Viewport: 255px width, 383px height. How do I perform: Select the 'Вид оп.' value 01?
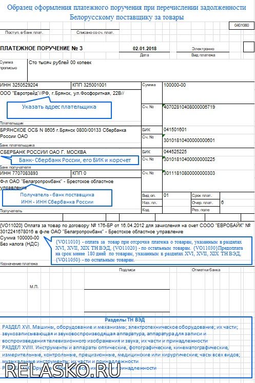[166, 195]
